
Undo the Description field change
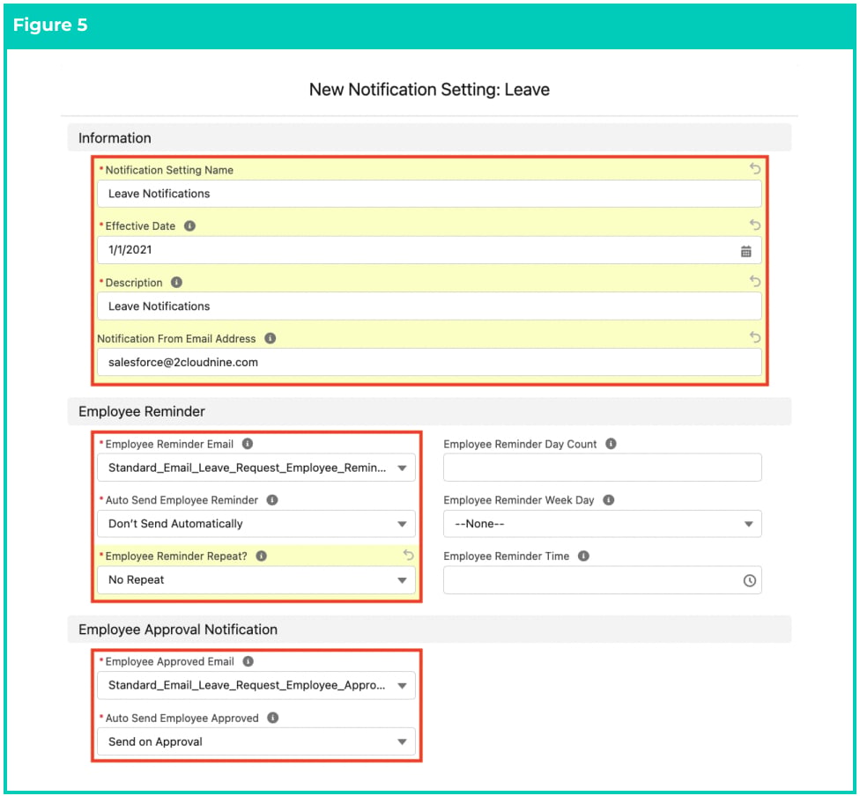coord(754,281)
